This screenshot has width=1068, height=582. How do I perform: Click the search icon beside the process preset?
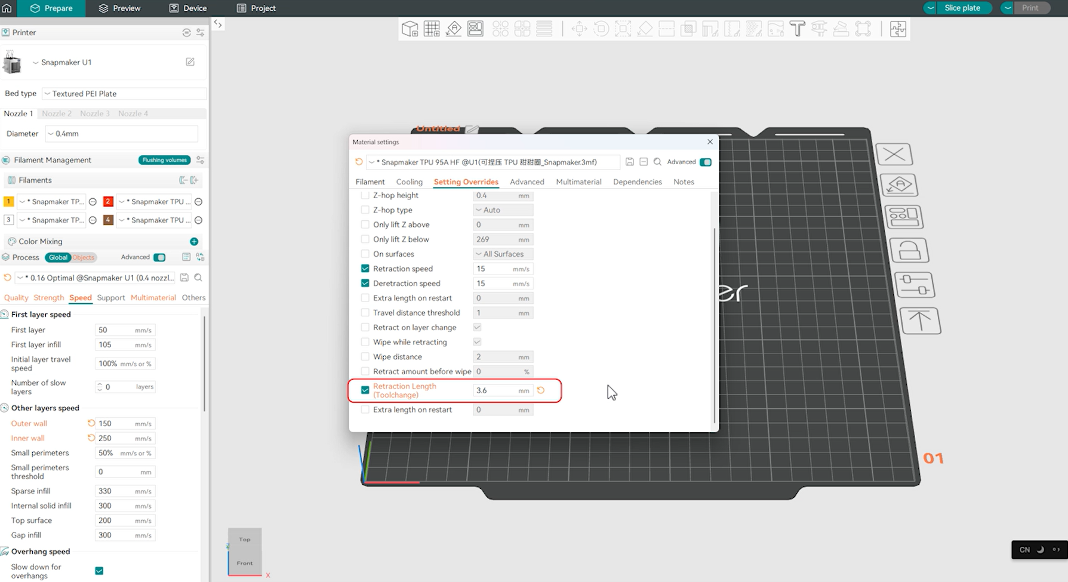coord(198,278)
